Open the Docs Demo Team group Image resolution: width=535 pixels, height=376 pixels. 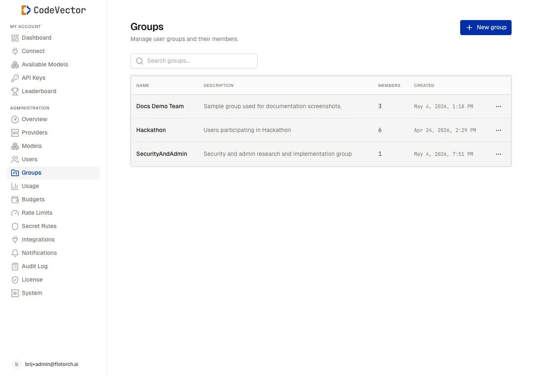(160, 107)
